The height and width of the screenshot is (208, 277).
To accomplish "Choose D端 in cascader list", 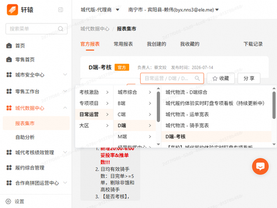I will 135,125.
